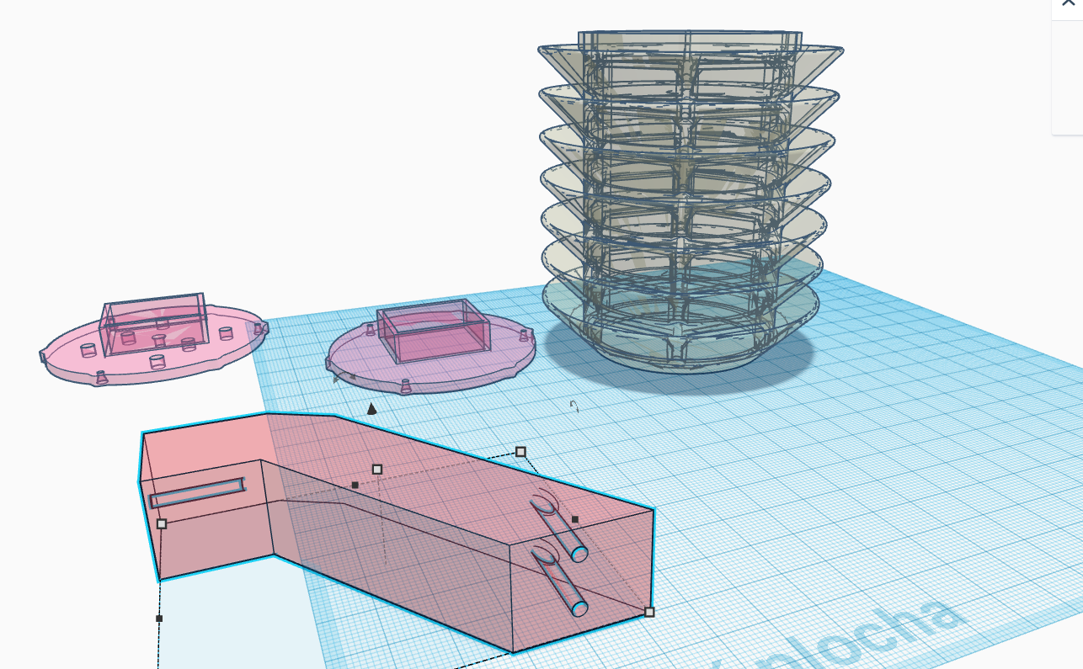Click the curved rotation arrow near the grey cylinder
The image size is (1083, 669).
pyautogui.click(x=574, y=407)
